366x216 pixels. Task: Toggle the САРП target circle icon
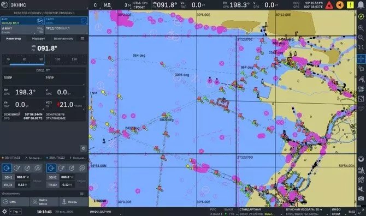(x=84, y=21)
